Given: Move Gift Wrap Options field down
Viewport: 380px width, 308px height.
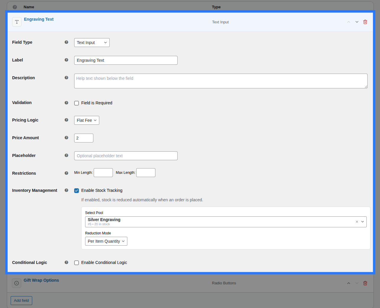Looking at the screenshot, I should click(357, 283).
